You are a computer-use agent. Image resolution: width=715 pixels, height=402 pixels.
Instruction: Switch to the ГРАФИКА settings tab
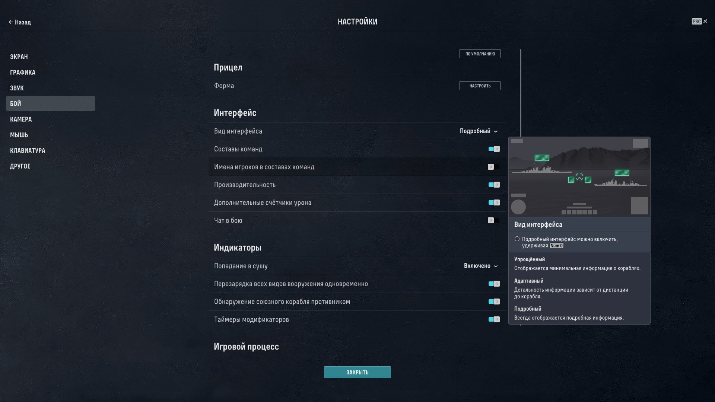click(23, 73)
